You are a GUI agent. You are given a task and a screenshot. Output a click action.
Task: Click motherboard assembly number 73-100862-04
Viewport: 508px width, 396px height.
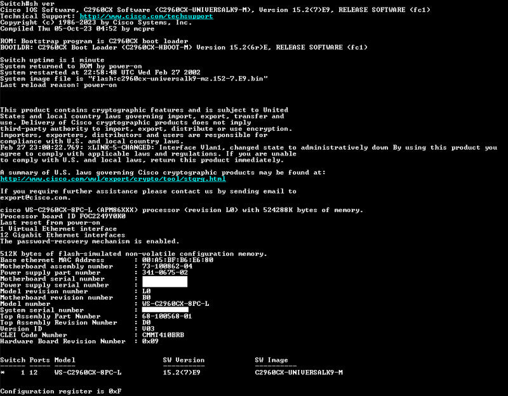pyautogui.click(x=167, y=266)
